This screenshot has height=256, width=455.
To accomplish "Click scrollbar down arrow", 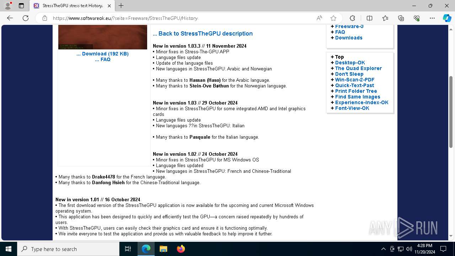I will [451, 235].
